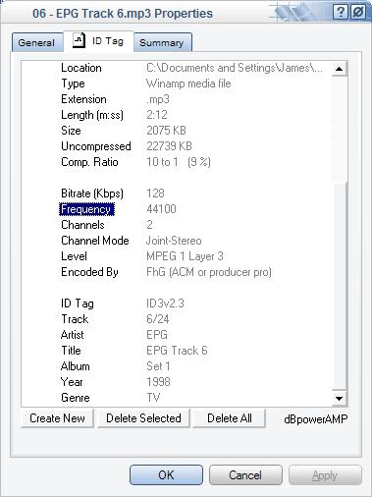Select the Album value Set 1
This screenshot has height=497, width=372.
point(158,366)
